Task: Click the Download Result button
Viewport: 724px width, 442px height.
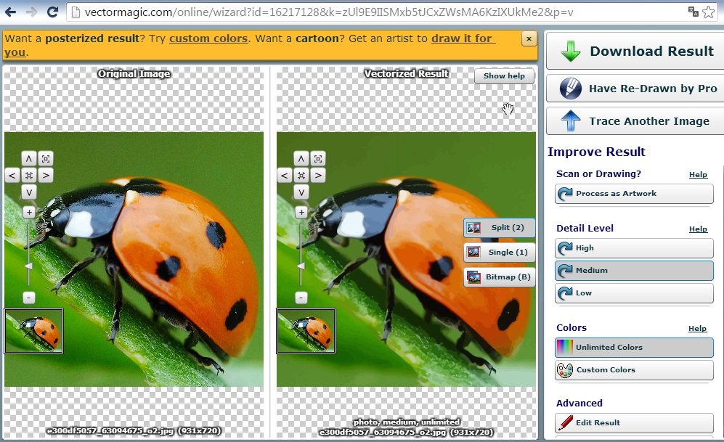Action: (635, 51)
